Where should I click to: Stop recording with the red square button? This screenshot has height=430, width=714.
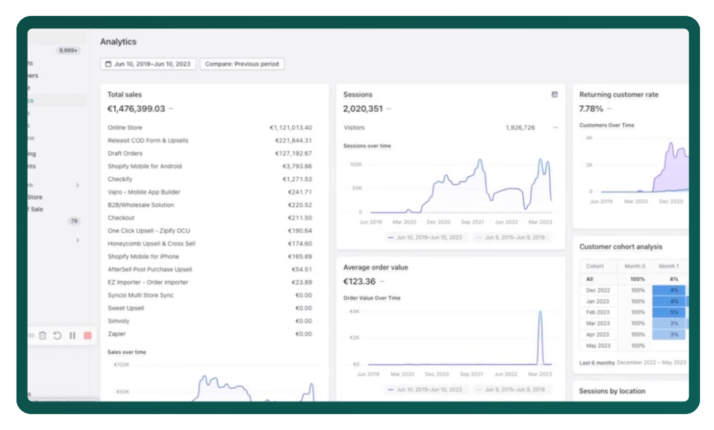pos(87,335)
